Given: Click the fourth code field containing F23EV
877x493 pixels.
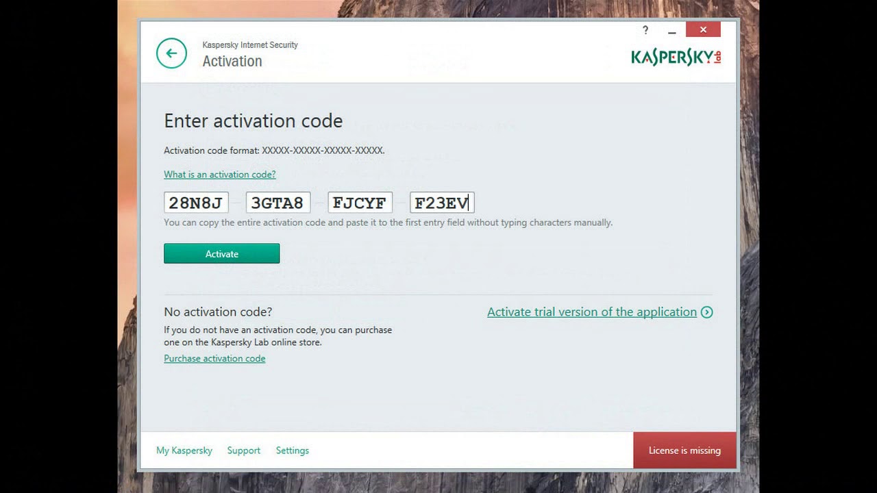Looking at the screenshot, I should tap(442, 203).
